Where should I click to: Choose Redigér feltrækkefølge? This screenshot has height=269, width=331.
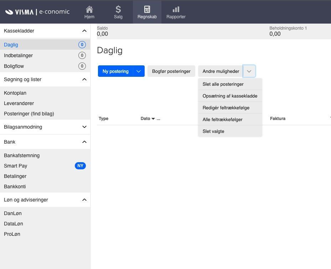tap(230, 108)
